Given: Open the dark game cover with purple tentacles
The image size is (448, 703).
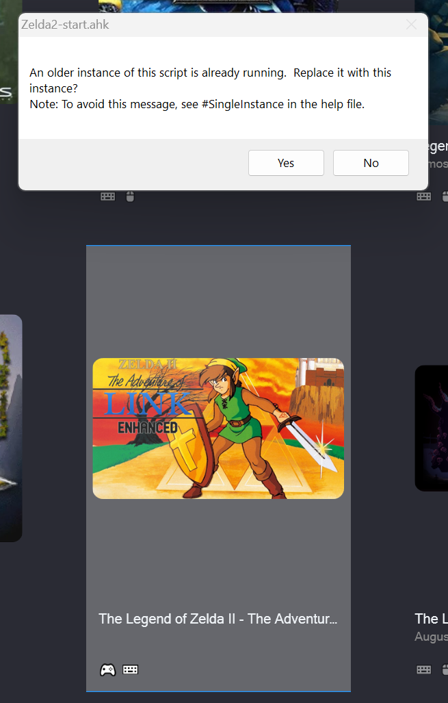Looking at the screenshot, I should (x=432, y=429).
